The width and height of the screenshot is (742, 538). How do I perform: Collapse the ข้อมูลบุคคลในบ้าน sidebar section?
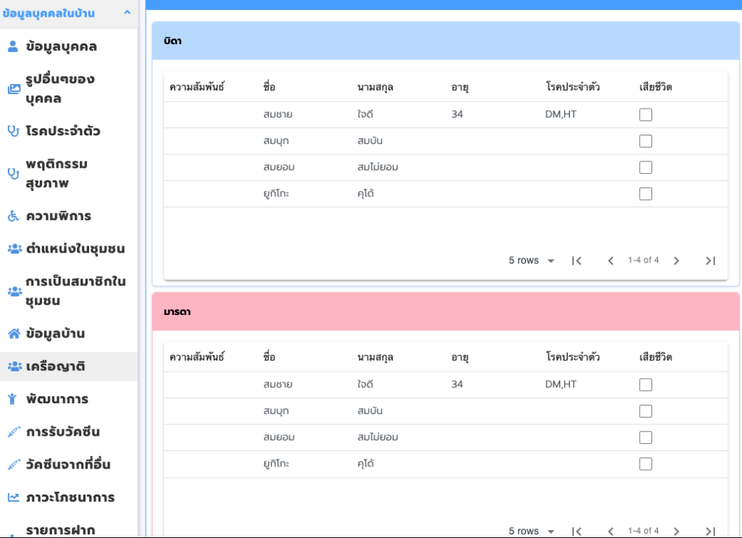127,12
